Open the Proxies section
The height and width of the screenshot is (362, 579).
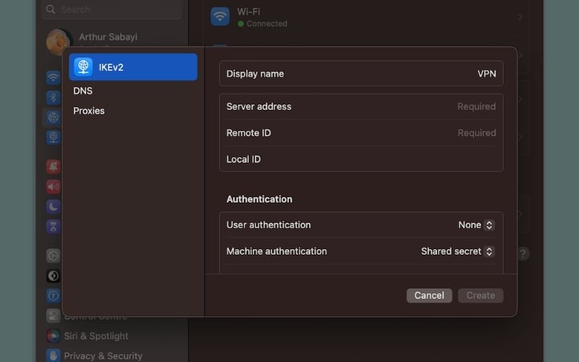(88, 111)
